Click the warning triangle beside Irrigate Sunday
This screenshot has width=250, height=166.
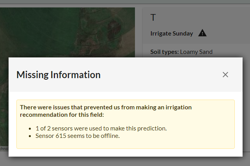[202, 33]
